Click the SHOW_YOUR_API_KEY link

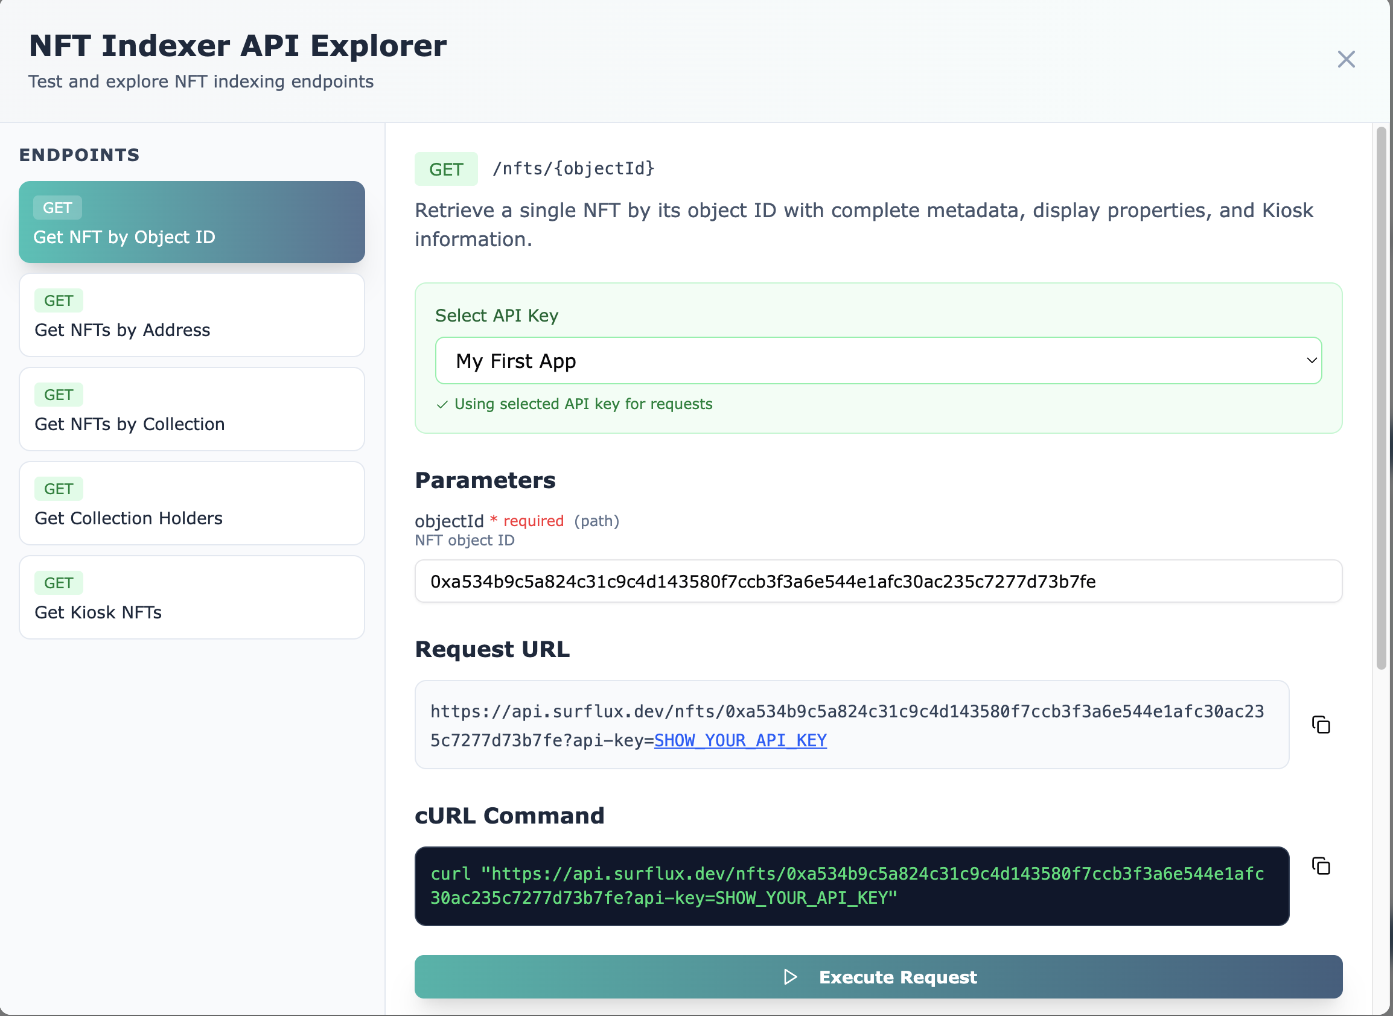click(740, 740)
